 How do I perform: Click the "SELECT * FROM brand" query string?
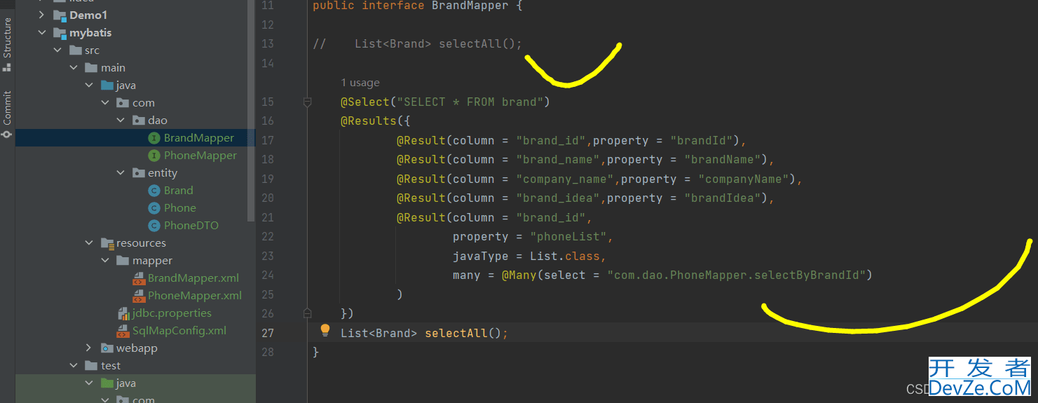point(470,102)
